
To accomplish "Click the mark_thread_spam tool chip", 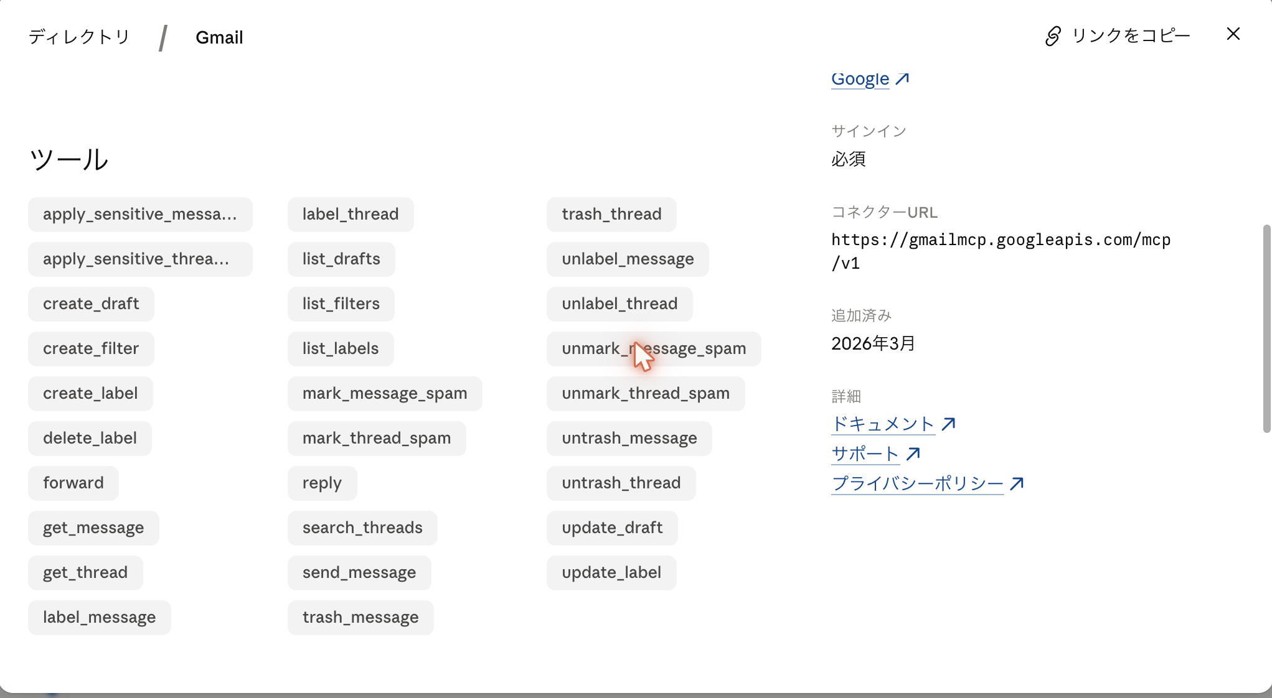I will [377, 439].
